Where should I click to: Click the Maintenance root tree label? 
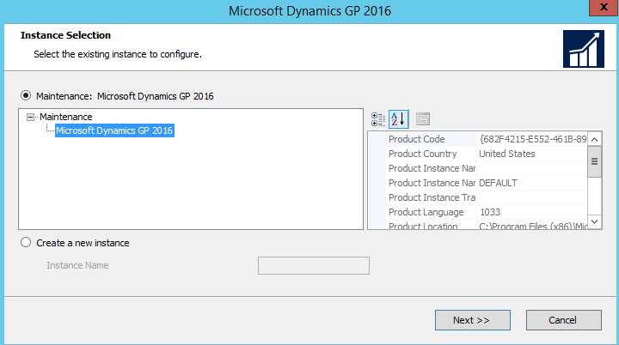65,117
